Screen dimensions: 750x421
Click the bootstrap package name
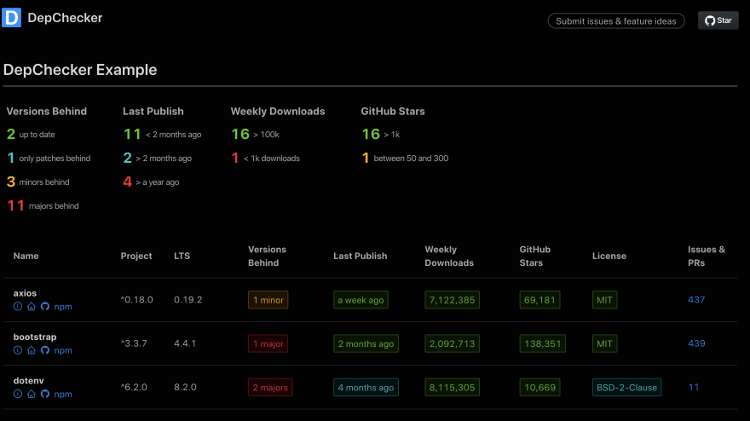35,337
